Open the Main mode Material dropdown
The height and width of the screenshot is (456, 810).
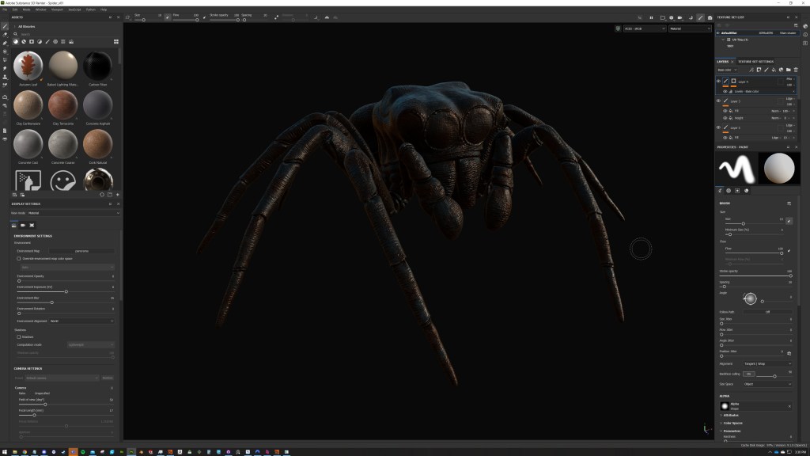[74, 213]
